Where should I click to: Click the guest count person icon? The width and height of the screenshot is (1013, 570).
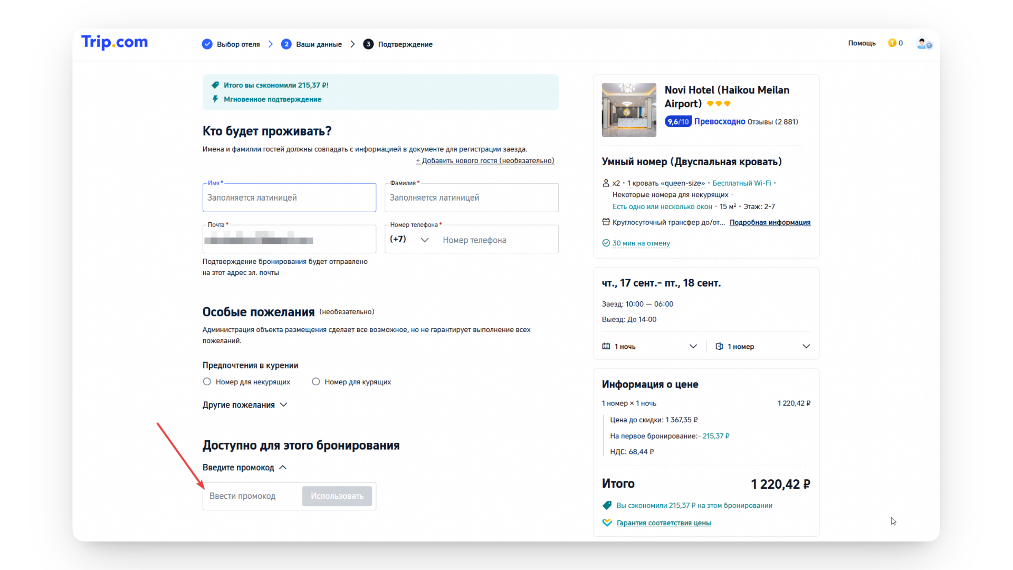point(606,183)
